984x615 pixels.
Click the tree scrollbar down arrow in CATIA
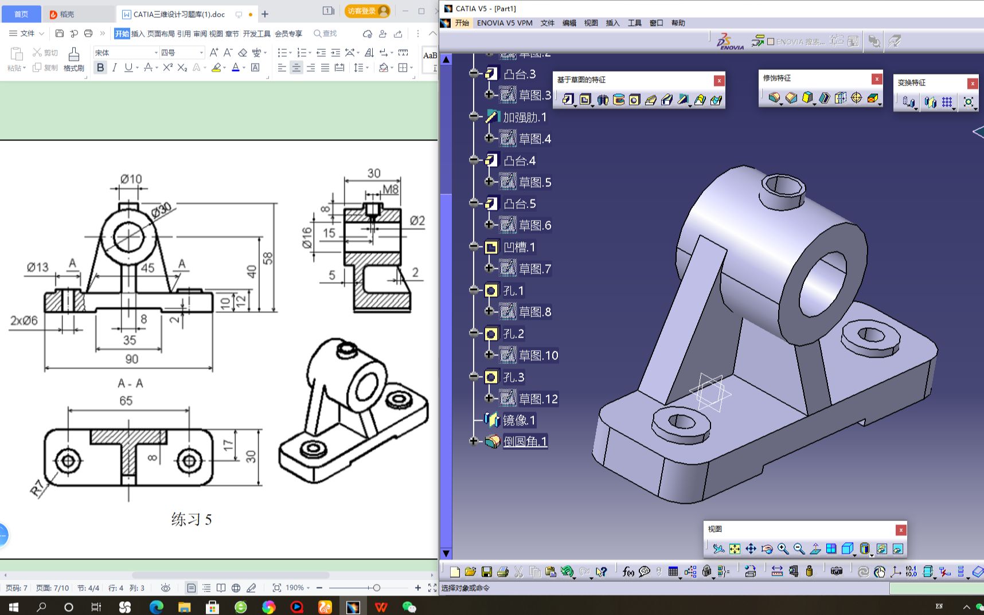pos(446,554)
